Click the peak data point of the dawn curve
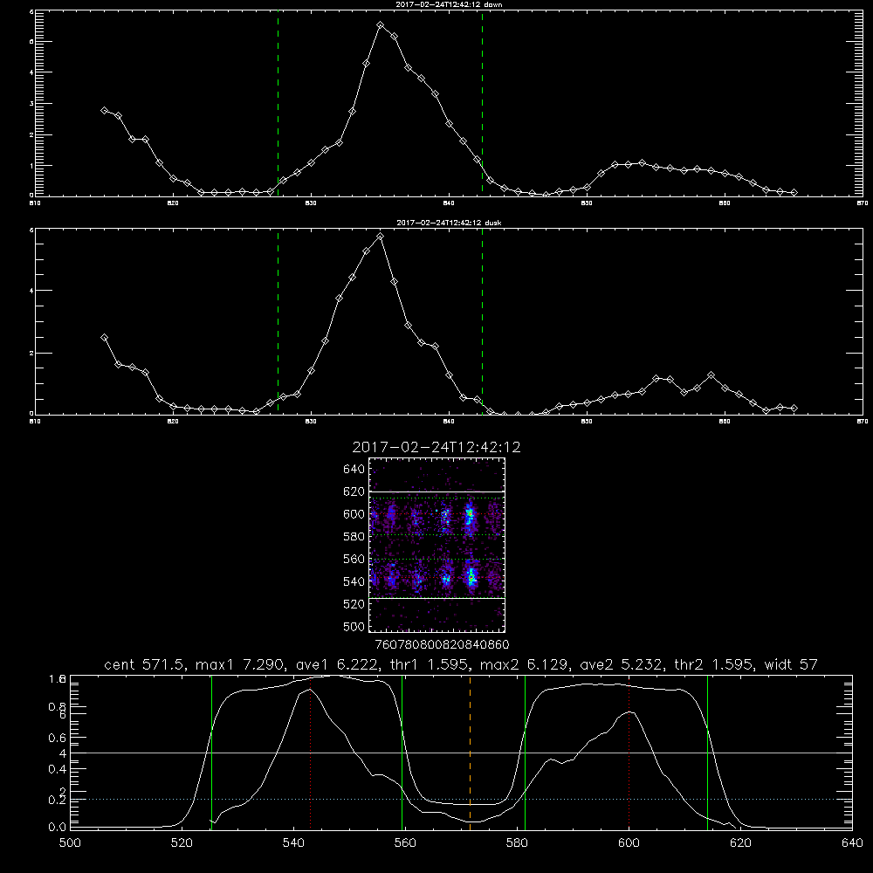The height and width of the screenshot is (873, 873). tap(381, 25)
